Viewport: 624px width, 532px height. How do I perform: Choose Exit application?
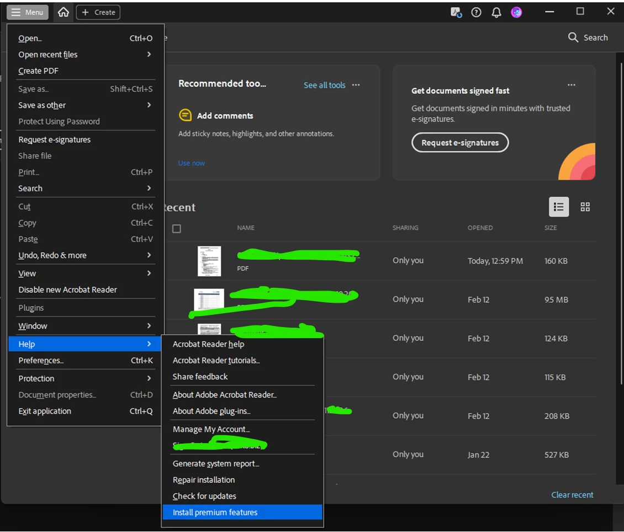click(x=85, y=411)
